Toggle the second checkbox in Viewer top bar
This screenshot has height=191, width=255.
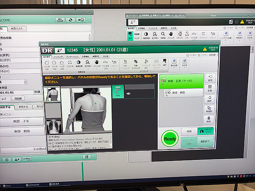pyautogui.click(x=140, y=16)
